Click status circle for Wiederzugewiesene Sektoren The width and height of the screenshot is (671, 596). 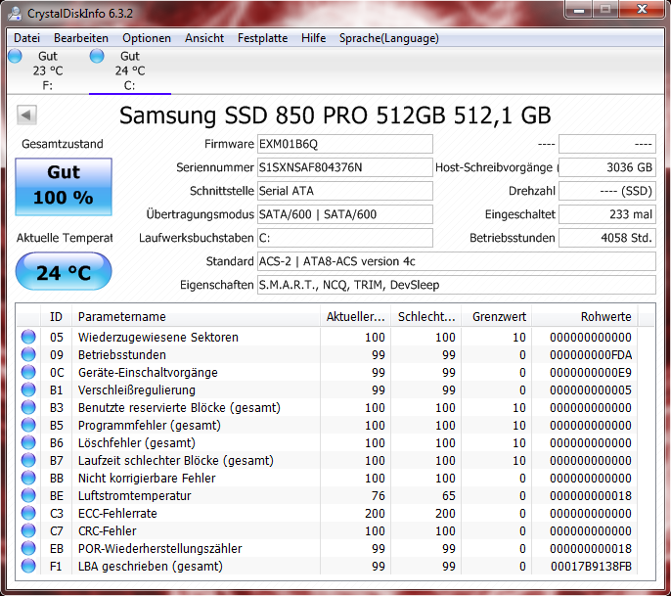point(28,337)
